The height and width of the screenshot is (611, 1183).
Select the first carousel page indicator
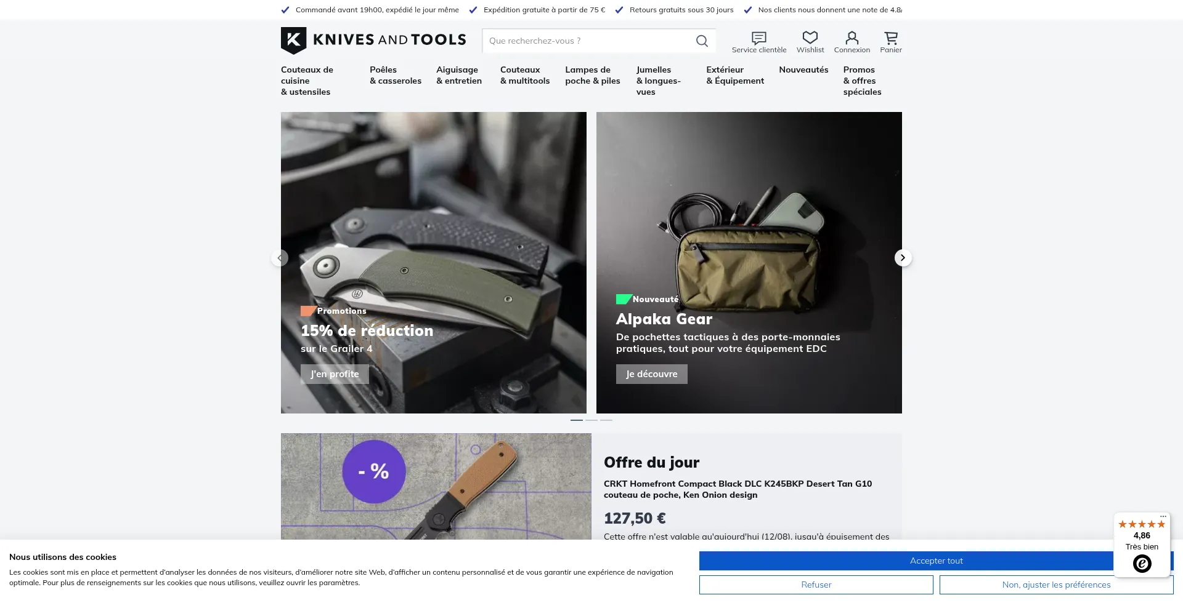click(577, 420)
